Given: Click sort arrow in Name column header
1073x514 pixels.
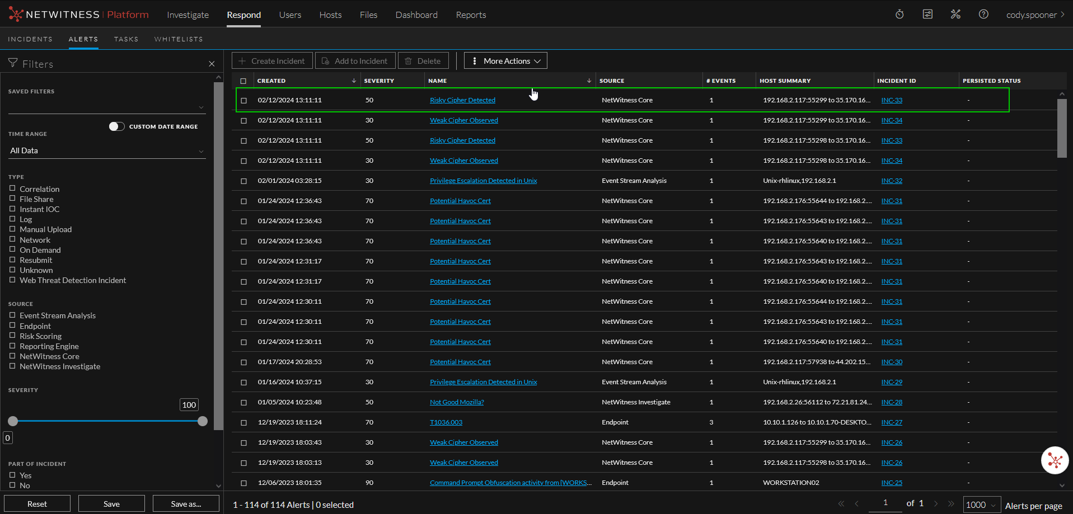Looking at the screenshot, I should pyautogui.click(x=589, y=81).
